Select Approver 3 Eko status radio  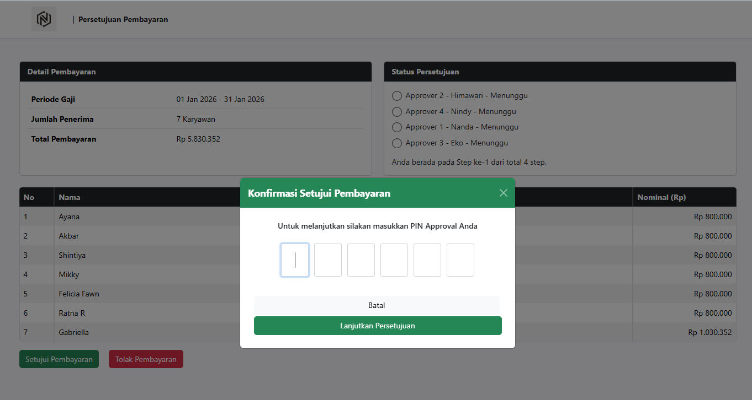396,143
